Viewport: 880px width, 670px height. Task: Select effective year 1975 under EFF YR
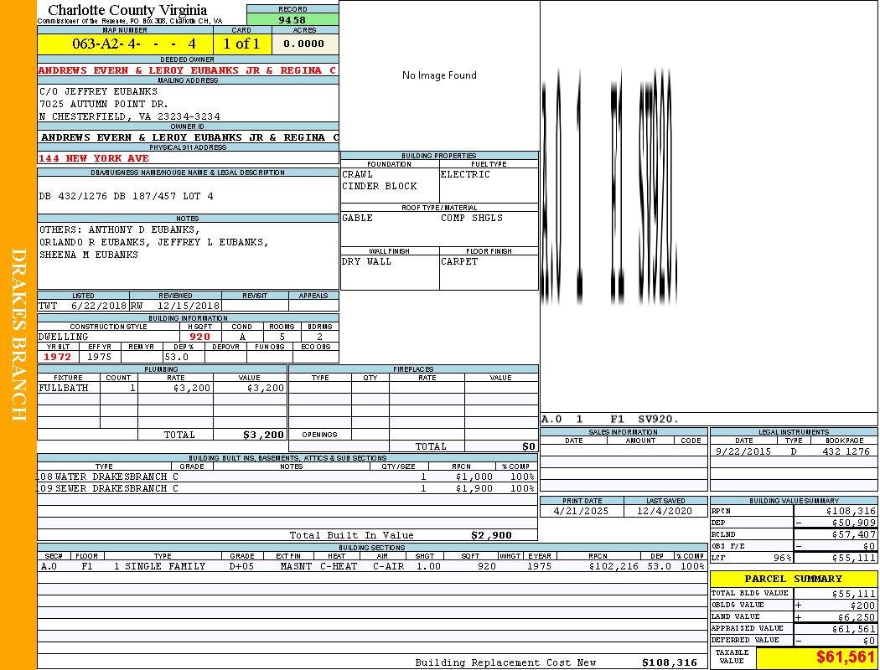pyautogui.click(x=100, y=357)
